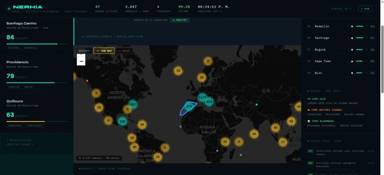Image resolution: width=384 pixels, height=175 pixels.
Task: Select Buin in the city ranking
Action: point(341,73)
